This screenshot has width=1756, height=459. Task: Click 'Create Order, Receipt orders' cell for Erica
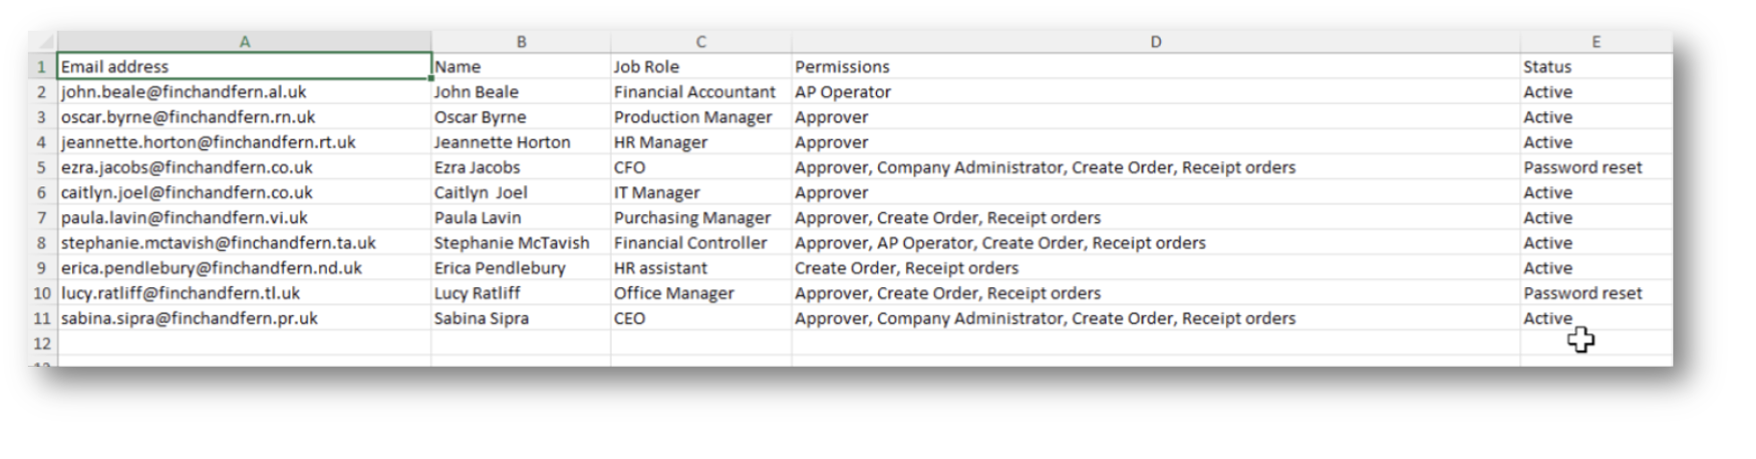click(x=1155, y=268)
